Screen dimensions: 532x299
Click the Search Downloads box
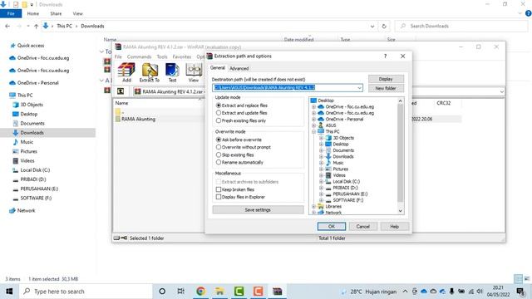coord(461,26)
